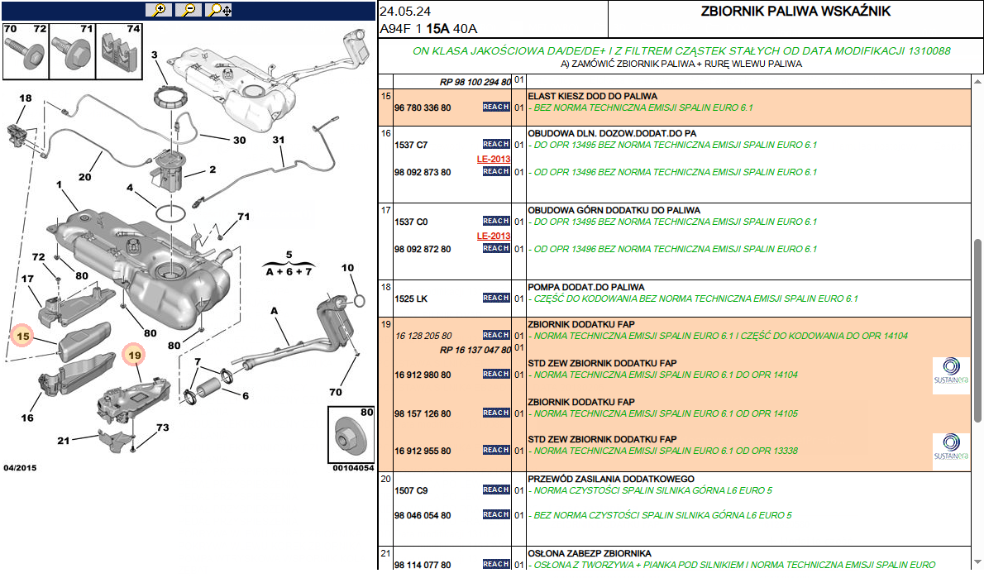Click vehicle code A94F 1 15A 40A
Screen dimensions: 984x578
click(428, 29)
